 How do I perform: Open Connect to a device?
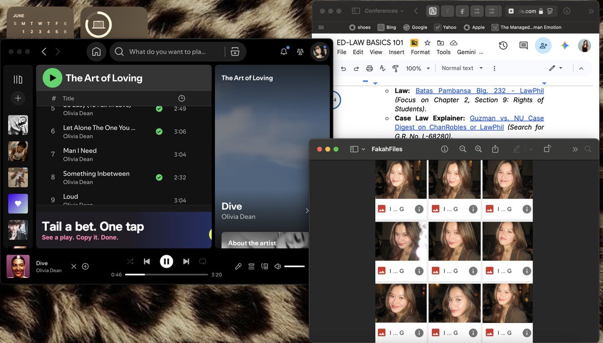(x=265, y=266)
